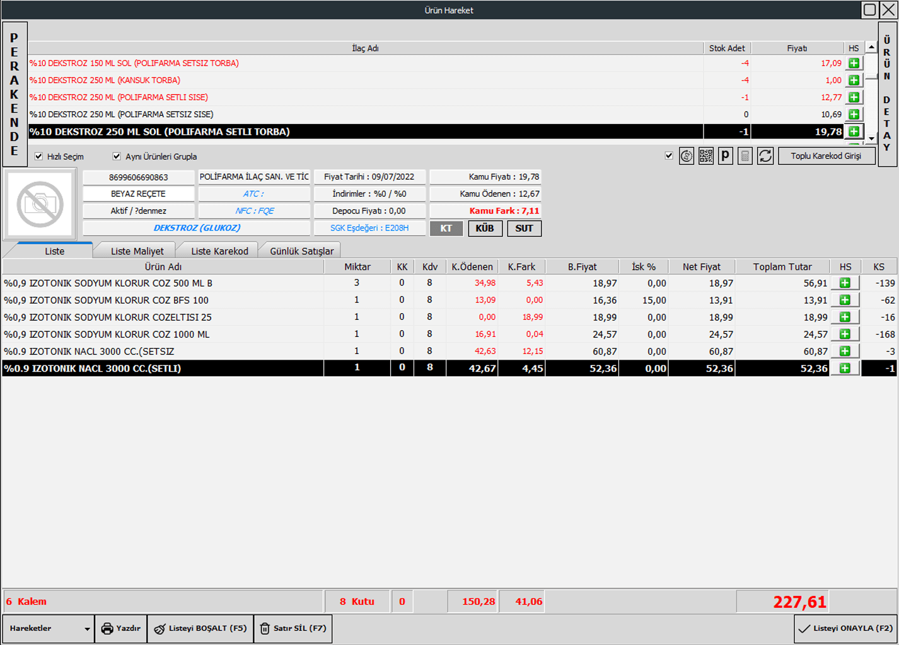The height and width of the screenshot is (645, 899).
Task: Click the product image placeholder thumbnail
Action: (40, 204)
